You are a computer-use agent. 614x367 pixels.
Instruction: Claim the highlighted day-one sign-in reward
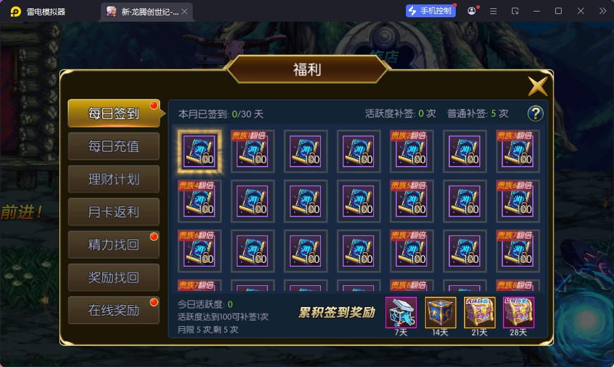[200, 151]
